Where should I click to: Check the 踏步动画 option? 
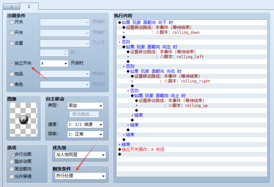[x=12, y=161]
